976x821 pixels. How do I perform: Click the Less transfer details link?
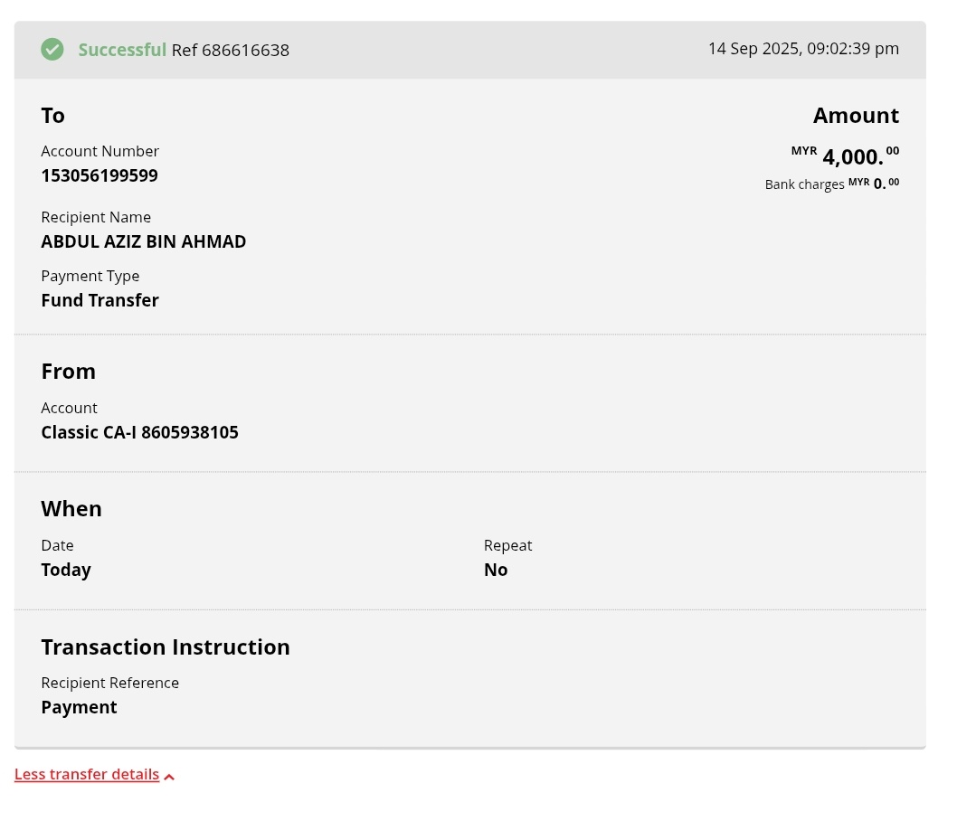click(87, 775)
